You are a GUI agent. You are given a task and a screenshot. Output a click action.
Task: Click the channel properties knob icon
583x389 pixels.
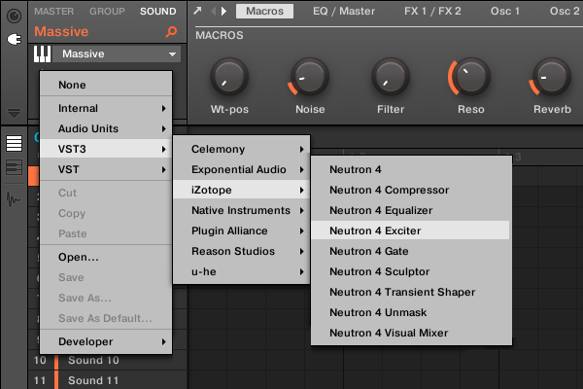click(15, 16)
